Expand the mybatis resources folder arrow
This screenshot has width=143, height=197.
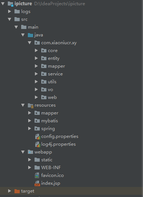[x=30, y=121]
